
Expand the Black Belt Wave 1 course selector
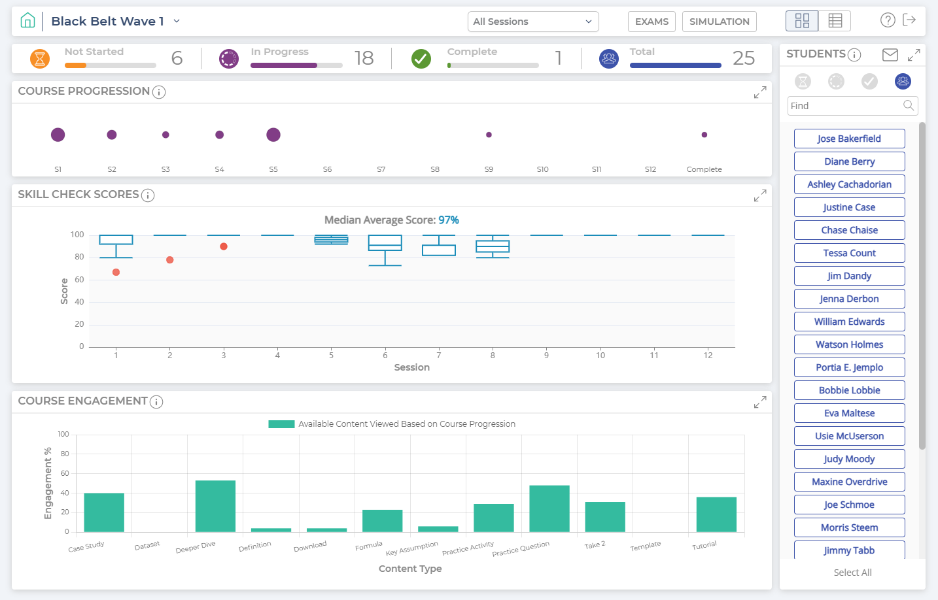point(177,21)
